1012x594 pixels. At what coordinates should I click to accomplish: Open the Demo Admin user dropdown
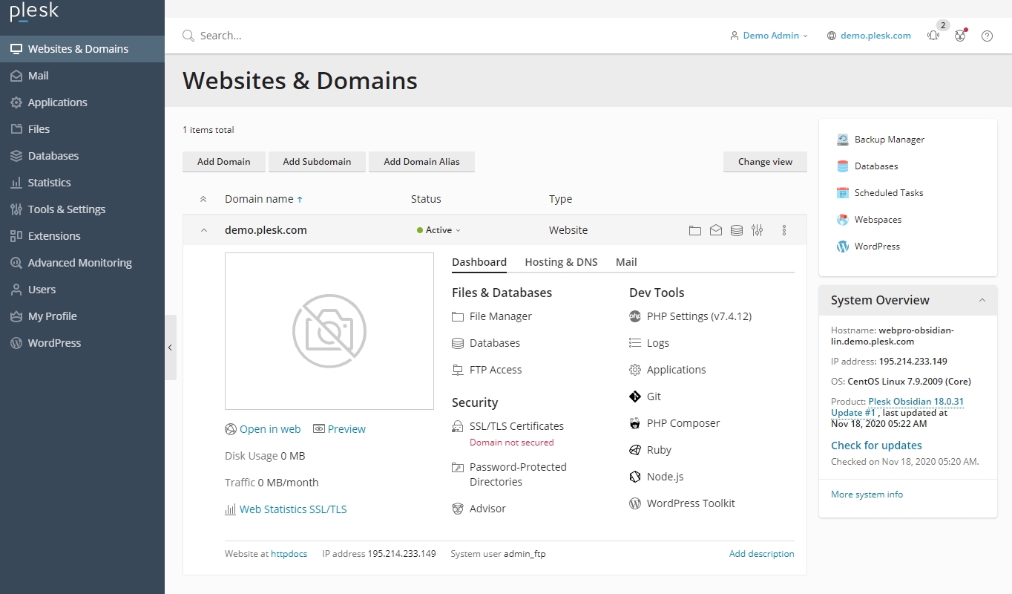(769, 36)
